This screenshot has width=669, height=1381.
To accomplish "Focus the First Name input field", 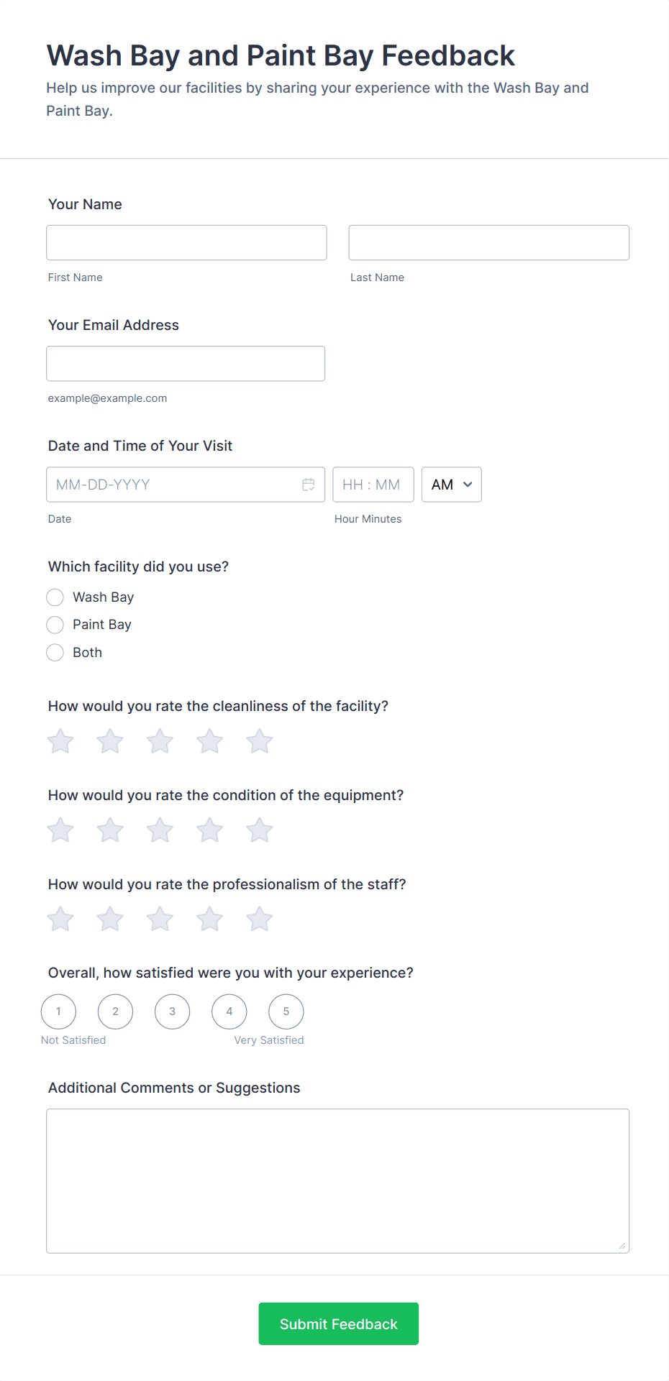I will (186, 243).
